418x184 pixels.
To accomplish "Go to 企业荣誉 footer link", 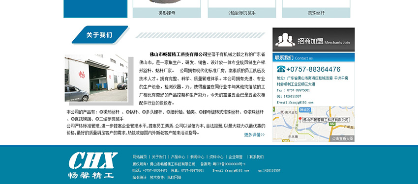I will tap(236, 157).
